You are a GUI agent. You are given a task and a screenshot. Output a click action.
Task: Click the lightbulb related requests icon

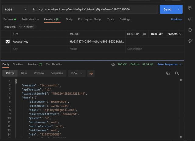tap(190, 41)
